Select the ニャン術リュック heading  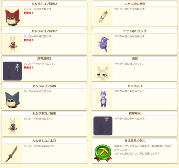coord(135,31)
